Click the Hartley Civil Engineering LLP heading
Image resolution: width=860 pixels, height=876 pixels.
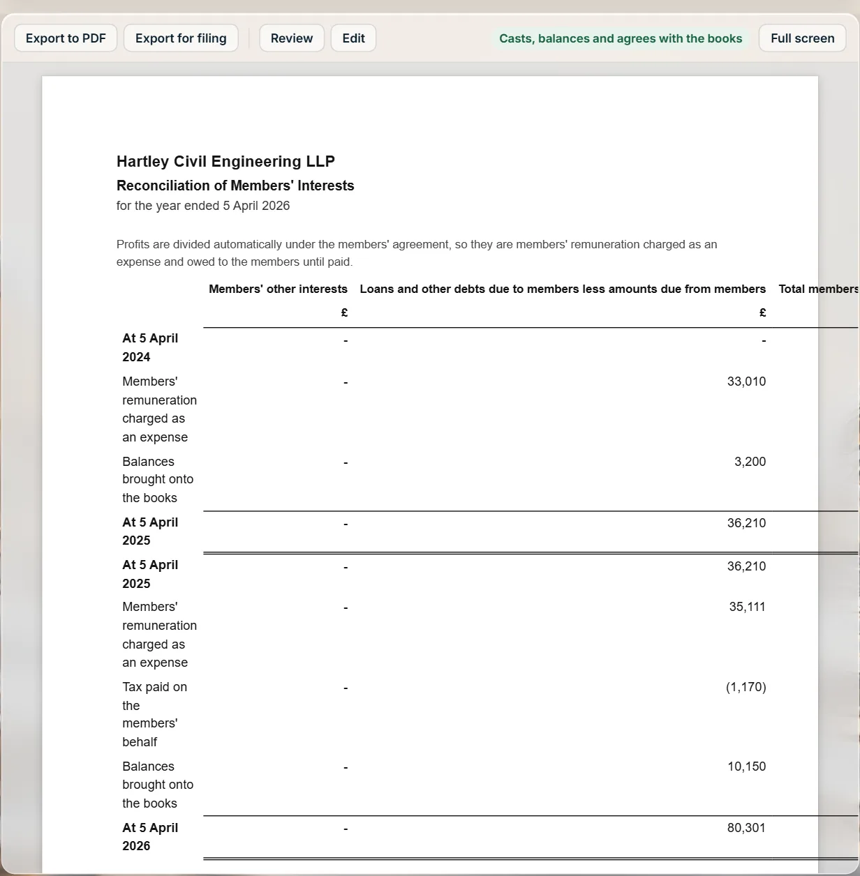[x=225, y=161]
